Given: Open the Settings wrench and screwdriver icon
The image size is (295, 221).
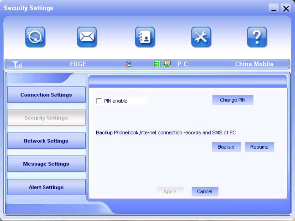Looking at the screenshot, I should (201, 37).
